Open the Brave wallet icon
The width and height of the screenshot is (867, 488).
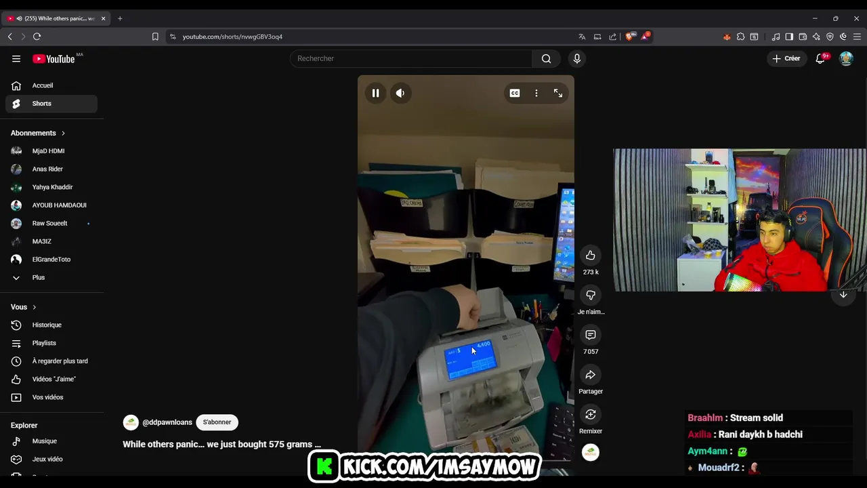click(803, 37)
